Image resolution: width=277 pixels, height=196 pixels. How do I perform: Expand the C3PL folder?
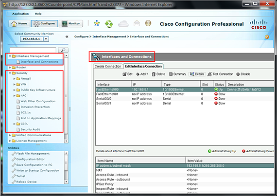[14, 124]
